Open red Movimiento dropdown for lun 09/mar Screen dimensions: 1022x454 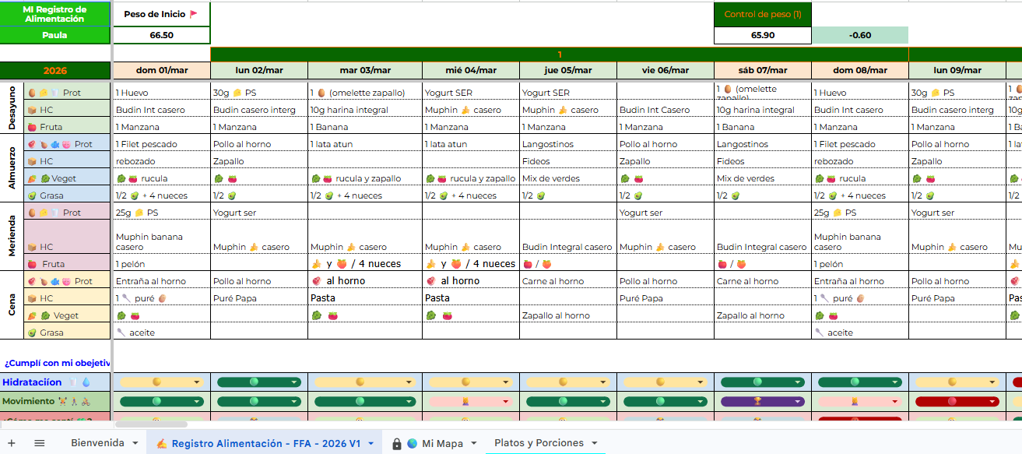(992, 402)
